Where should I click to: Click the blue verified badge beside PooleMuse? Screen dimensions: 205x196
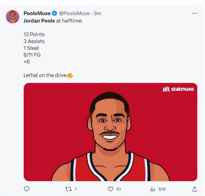(x=54, y=13)
